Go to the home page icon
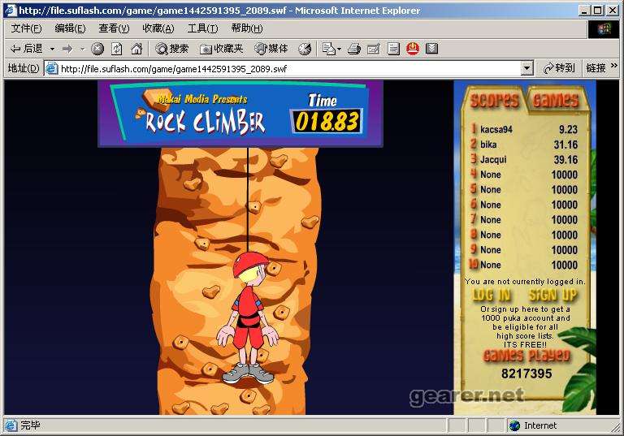 [x=136, y=49]
